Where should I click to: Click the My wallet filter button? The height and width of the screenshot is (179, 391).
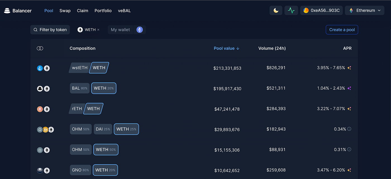coord(120,30)
